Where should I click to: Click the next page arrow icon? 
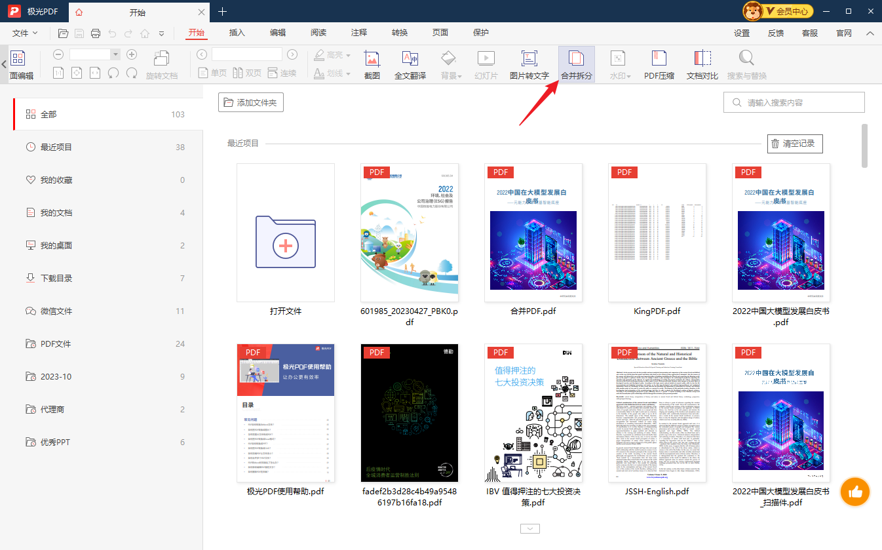click(x=292, y=54)
